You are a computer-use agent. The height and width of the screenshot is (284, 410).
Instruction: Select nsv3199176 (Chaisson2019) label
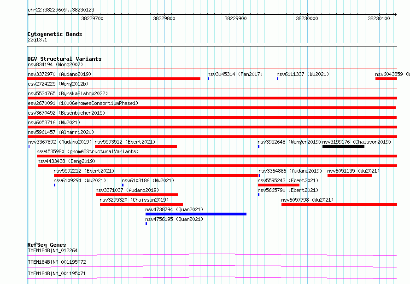coord(357,142)
